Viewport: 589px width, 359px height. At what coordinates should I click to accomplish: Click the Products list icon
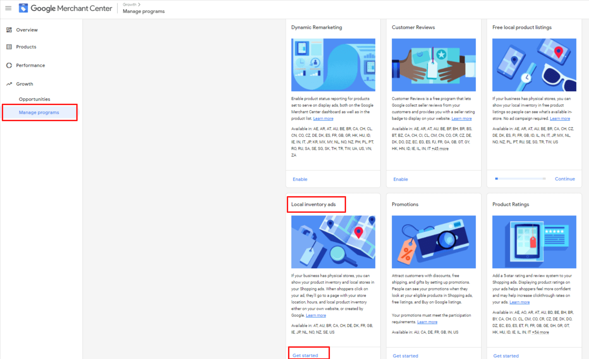(9, 47)
